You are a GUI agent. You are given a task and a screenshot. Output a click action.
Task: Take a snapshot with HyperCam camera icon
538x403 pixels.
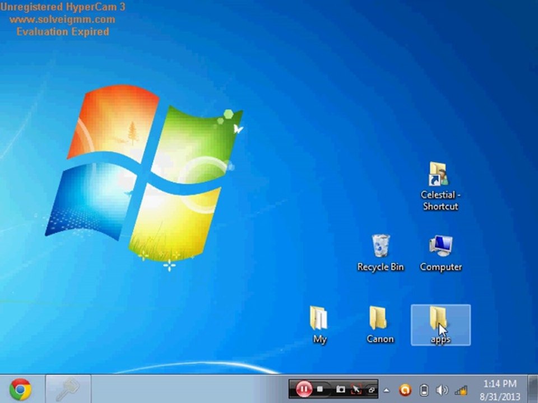click(x=340, y=390)
